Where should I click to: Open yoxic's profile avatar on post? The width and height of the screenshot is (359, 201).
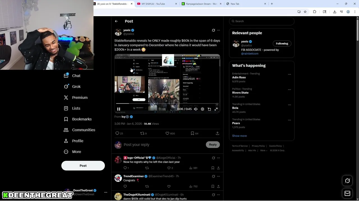pyautogui.click(x=118, y=32)
